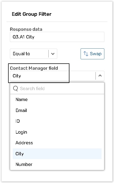Click the Edit Group Filter heading
114x183 pixels.
32,14
